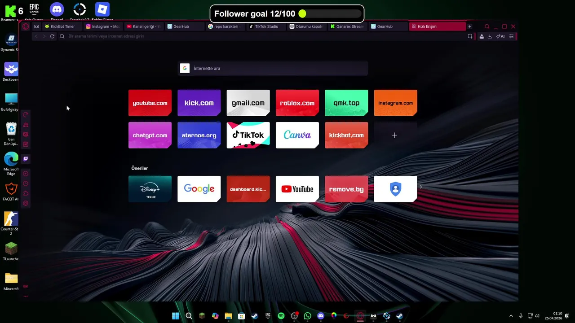Open History clock icon in sidebar

(26, 183)
